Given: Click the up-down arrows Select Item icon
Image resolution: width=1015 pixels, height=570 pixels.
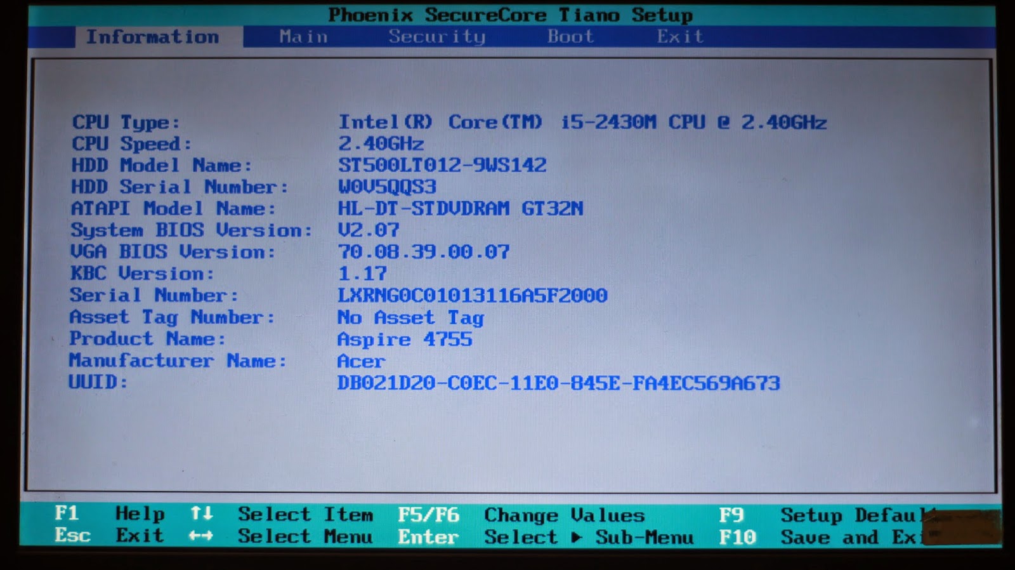Looking at the screenshot, I should coord(202,513).
